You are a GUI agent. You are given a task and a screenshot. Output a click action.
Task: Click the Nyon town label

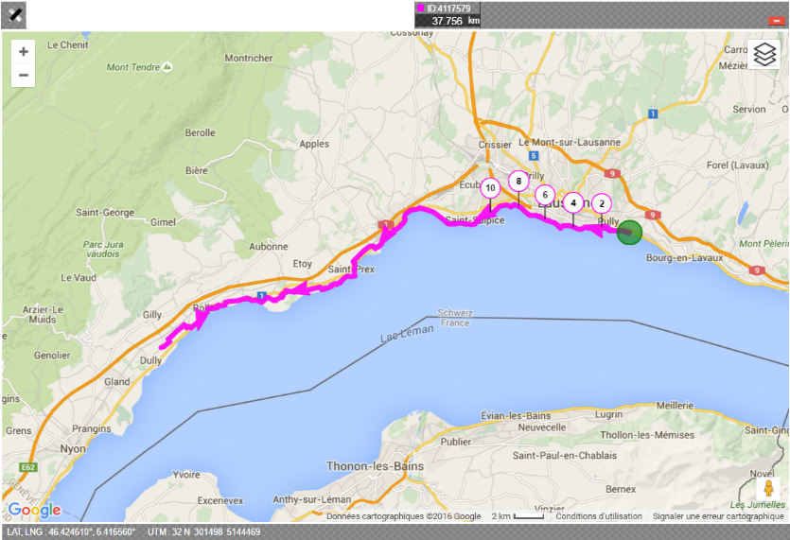tap(73, 449)
